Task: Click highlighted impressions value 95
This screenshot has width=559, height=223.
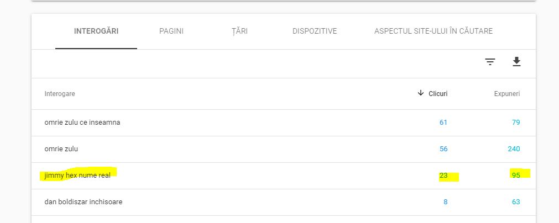Action: point(516,176)
